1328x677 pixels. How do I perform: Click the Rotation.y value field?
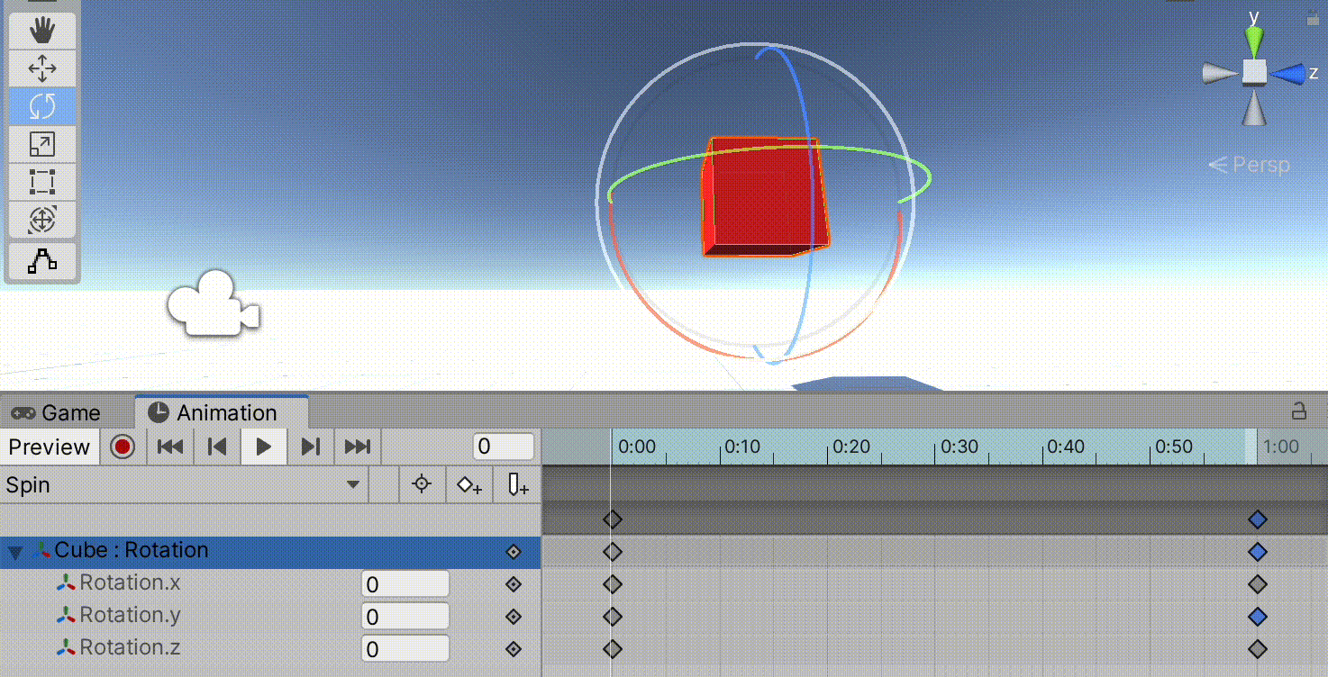(405, 616)
